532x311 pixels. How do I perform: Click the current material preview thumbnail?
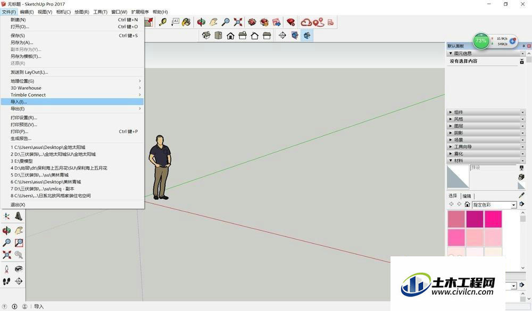pos(458,177)
